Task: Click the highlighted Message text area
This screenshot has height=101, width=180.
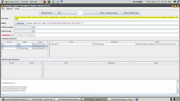Action: (x=96, y=18)
